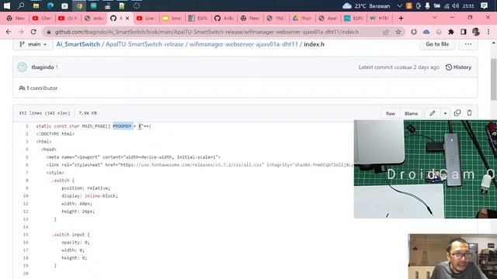This screenshot has width=497, height=279.
Task: Click the network Wi-Fi tray icon
Action: pyautogui.click(x=447, y=5)
